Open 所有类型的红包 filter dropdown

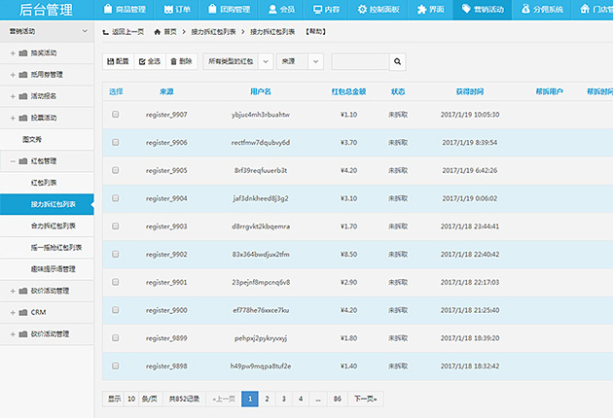[237, 61]
